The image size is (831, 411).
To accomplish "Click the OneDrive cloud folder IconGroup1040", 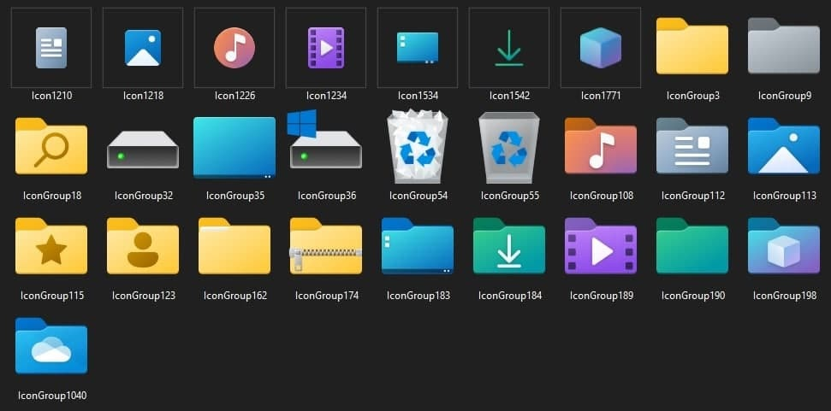I will point(51,346).
